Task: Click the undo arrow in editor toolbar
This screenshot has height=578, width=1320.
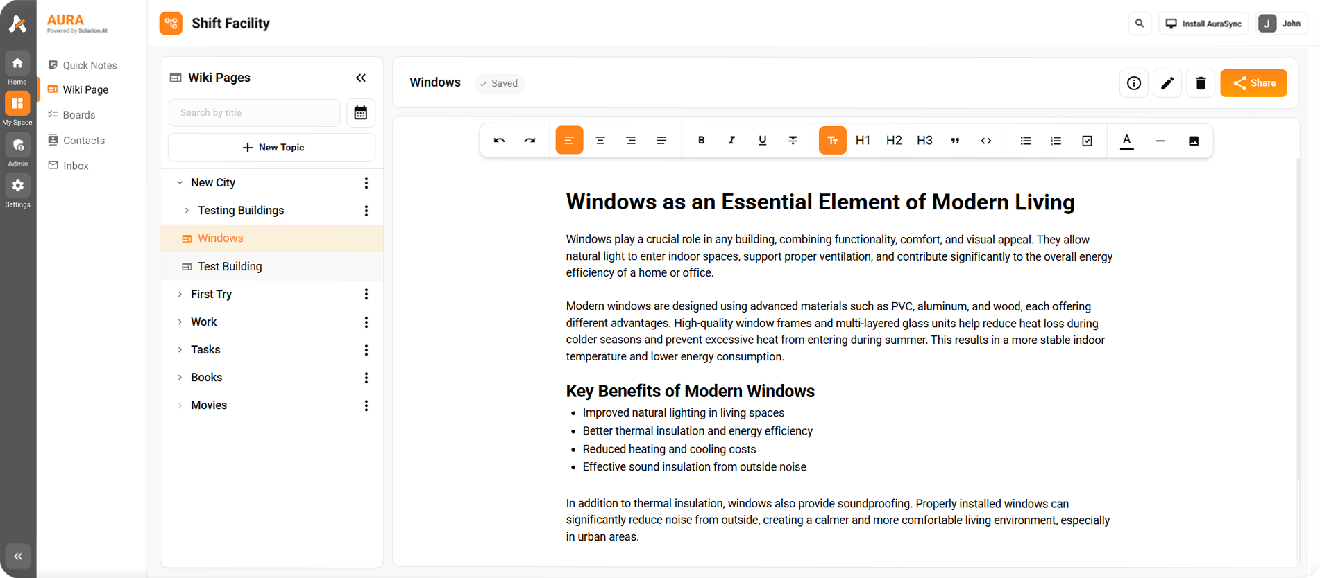Action: [x=499, y=141]
